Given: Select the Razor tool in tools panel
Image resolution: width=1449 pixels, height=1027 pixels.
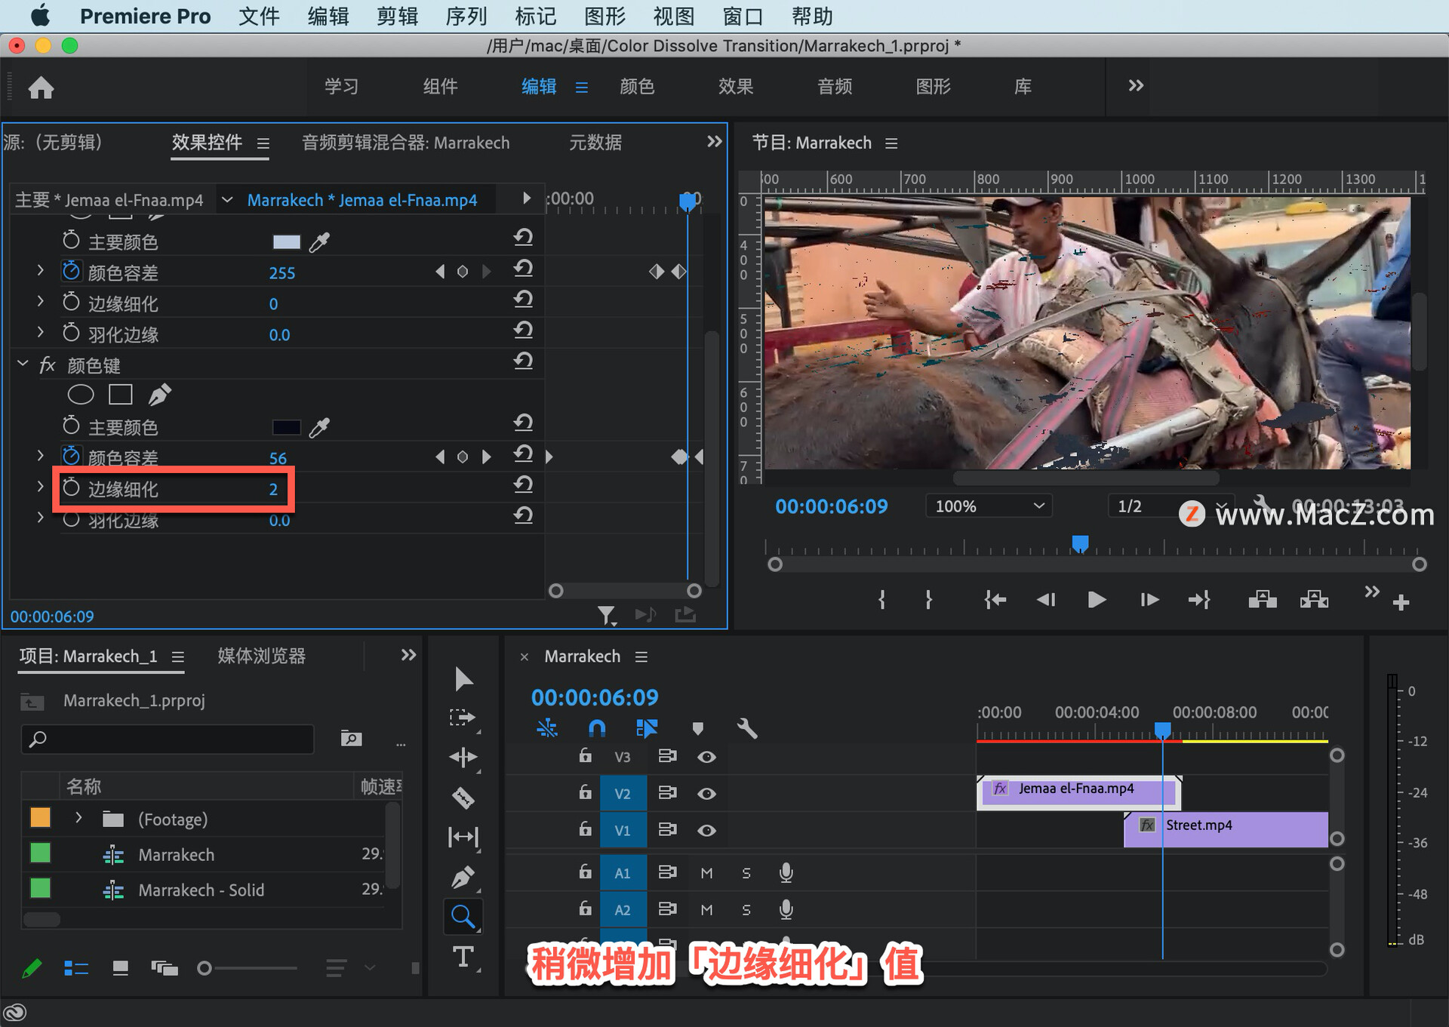Looking at the screenshot, I should pyautogui.click(x=463, y=798).
